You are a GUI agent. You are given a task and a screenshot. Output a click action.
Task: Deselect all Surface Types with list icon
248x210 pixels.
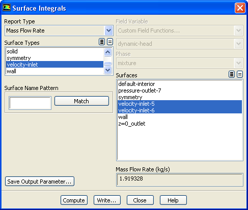click(x=110, y=42)
